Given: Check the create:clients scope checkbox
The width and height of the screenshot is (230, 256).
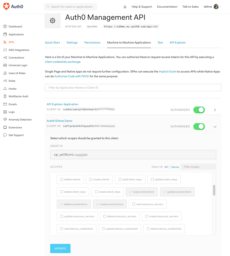Looking at the screenshot, I should pyautogui.click(x=91, y=180).
